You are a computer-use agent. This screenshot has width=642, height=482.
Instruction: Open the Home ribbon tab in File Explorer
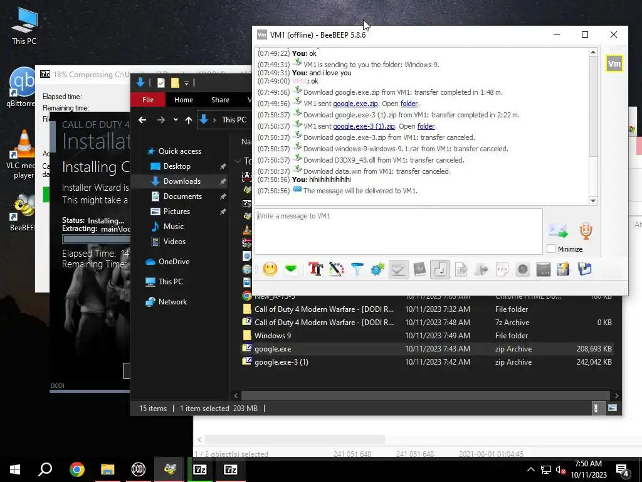tap(184, 100)
